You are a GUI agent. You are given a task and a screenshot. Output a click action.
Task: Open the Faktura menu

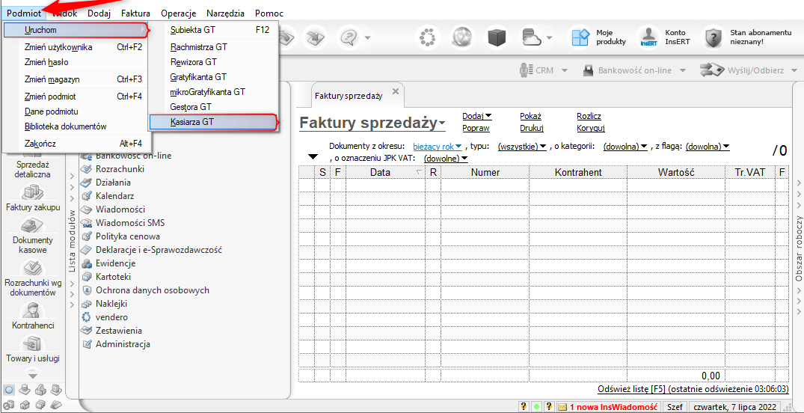(x=135, y=13)
